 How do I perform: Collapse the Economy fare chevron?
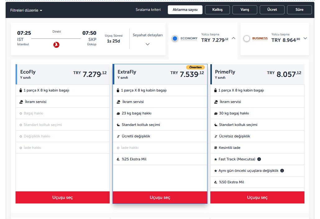pyautogui.click(x=233, y=38)
